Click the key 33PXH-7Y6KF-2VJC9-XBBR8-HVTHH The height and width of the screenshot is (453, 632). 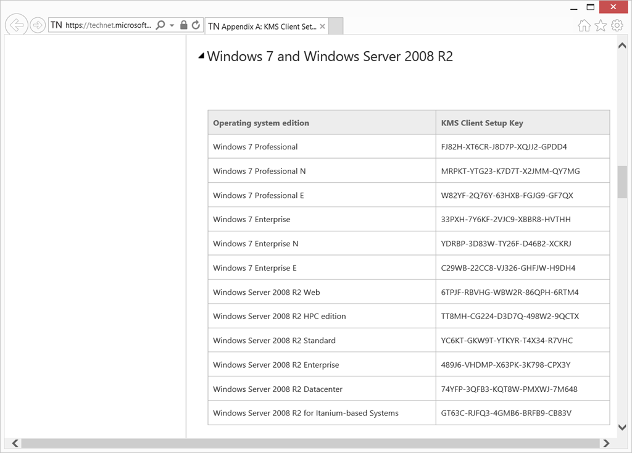point(506,219)
